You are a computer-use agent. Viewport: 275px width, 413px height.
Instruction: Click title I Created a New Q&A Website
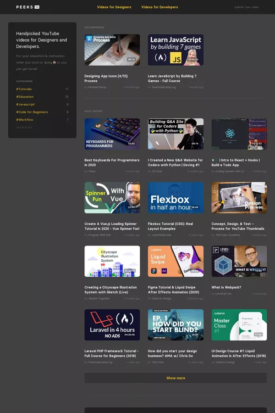pyautogui.click(x=175, y=162)
